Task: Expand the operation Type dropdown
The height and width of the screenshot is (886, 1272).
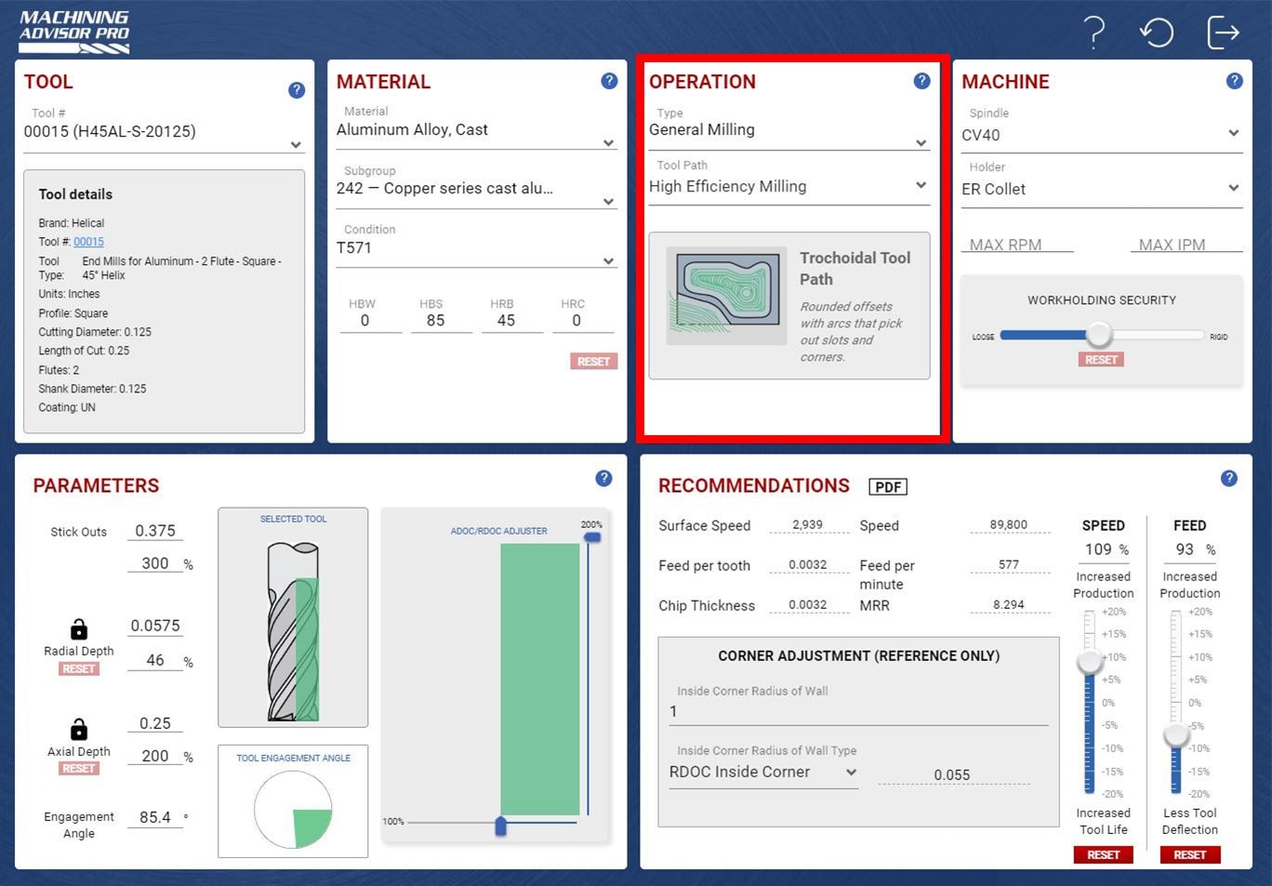Action: (x=788, y=131)
